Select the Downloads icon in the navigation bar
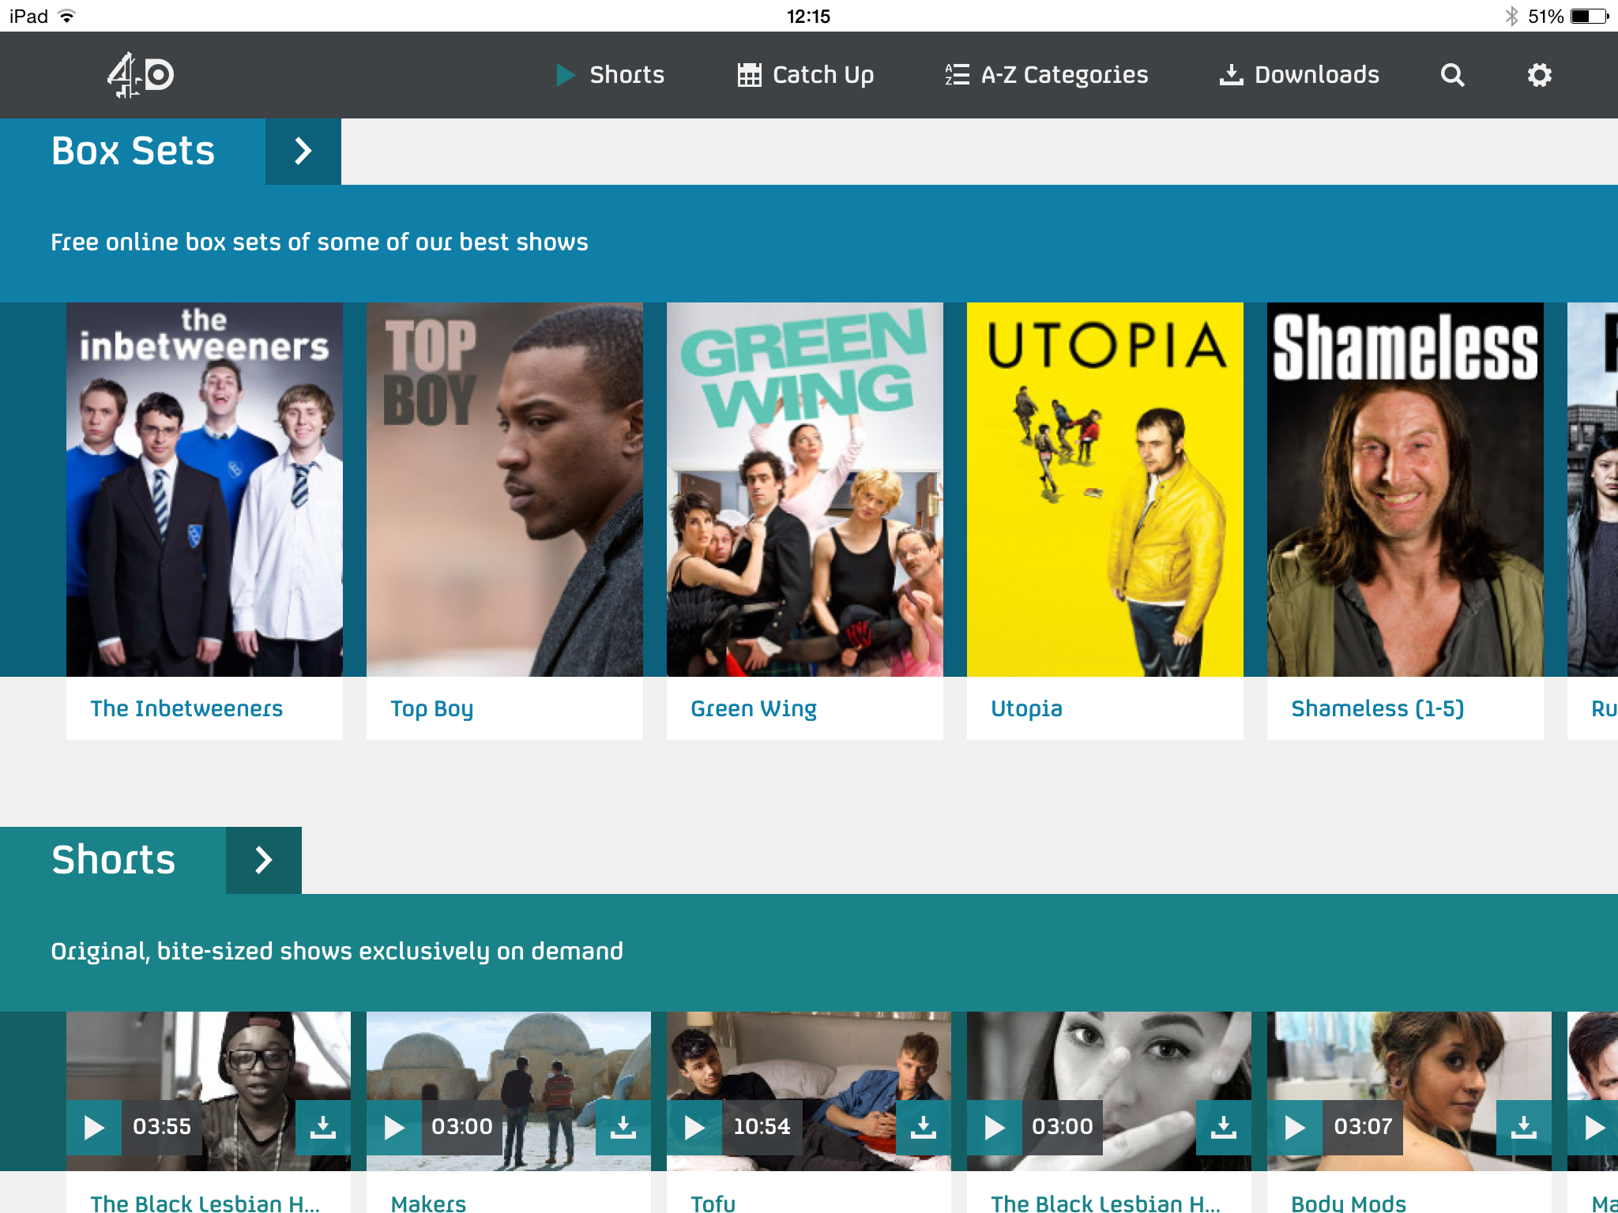This screenshot has width=1618, height=1213. click(1231, 74)
